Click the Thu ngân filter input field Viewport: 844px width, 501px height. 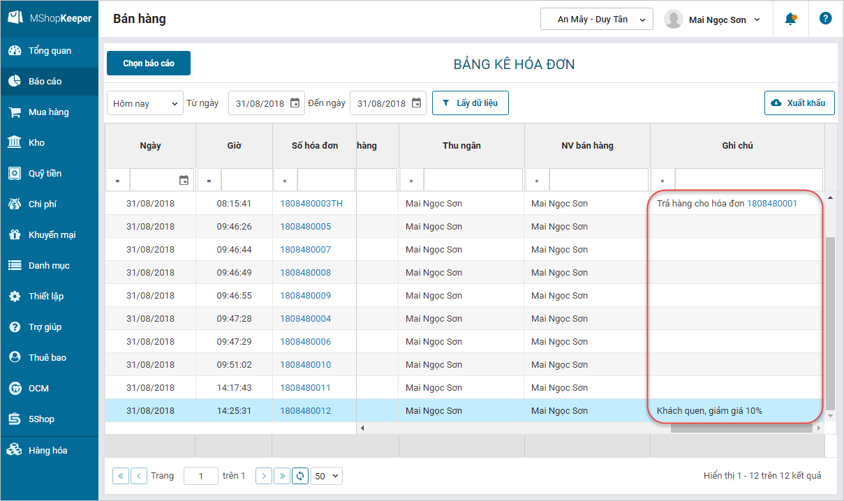click(473, 181)
